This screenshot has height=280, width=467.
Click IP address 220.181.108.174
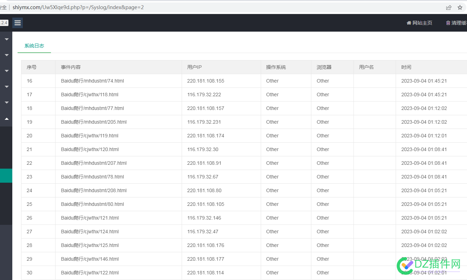coord(206,136)
